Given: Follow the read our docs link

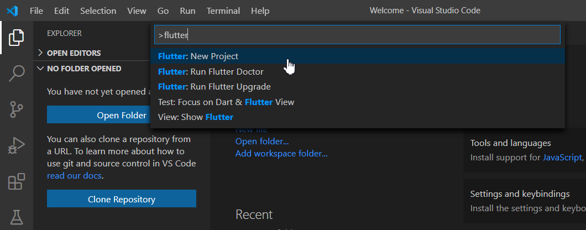Looking at the screenshot, I should pyautogui.click(x=74, y=175).
